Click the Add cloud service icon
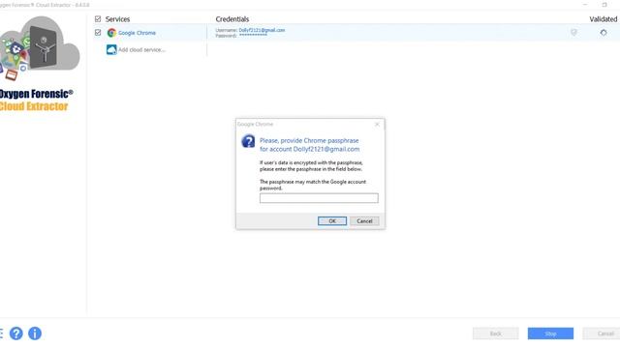Viewport: 620px width, 348px height. 111,49
